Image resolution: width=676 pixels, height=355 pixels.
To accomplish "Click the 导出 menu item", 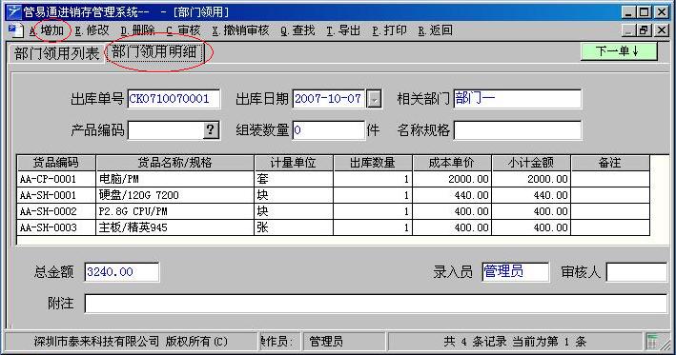I will click(343, 30).
